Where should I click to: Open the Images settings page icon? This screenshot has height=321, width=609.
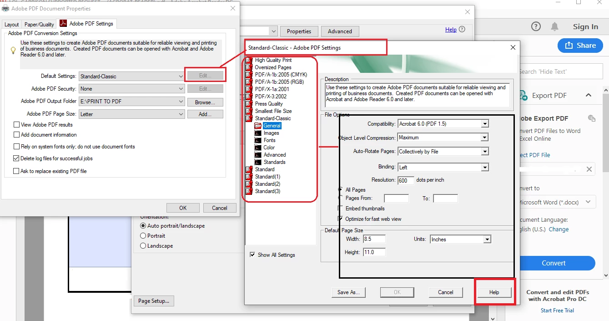coord(258,133)
